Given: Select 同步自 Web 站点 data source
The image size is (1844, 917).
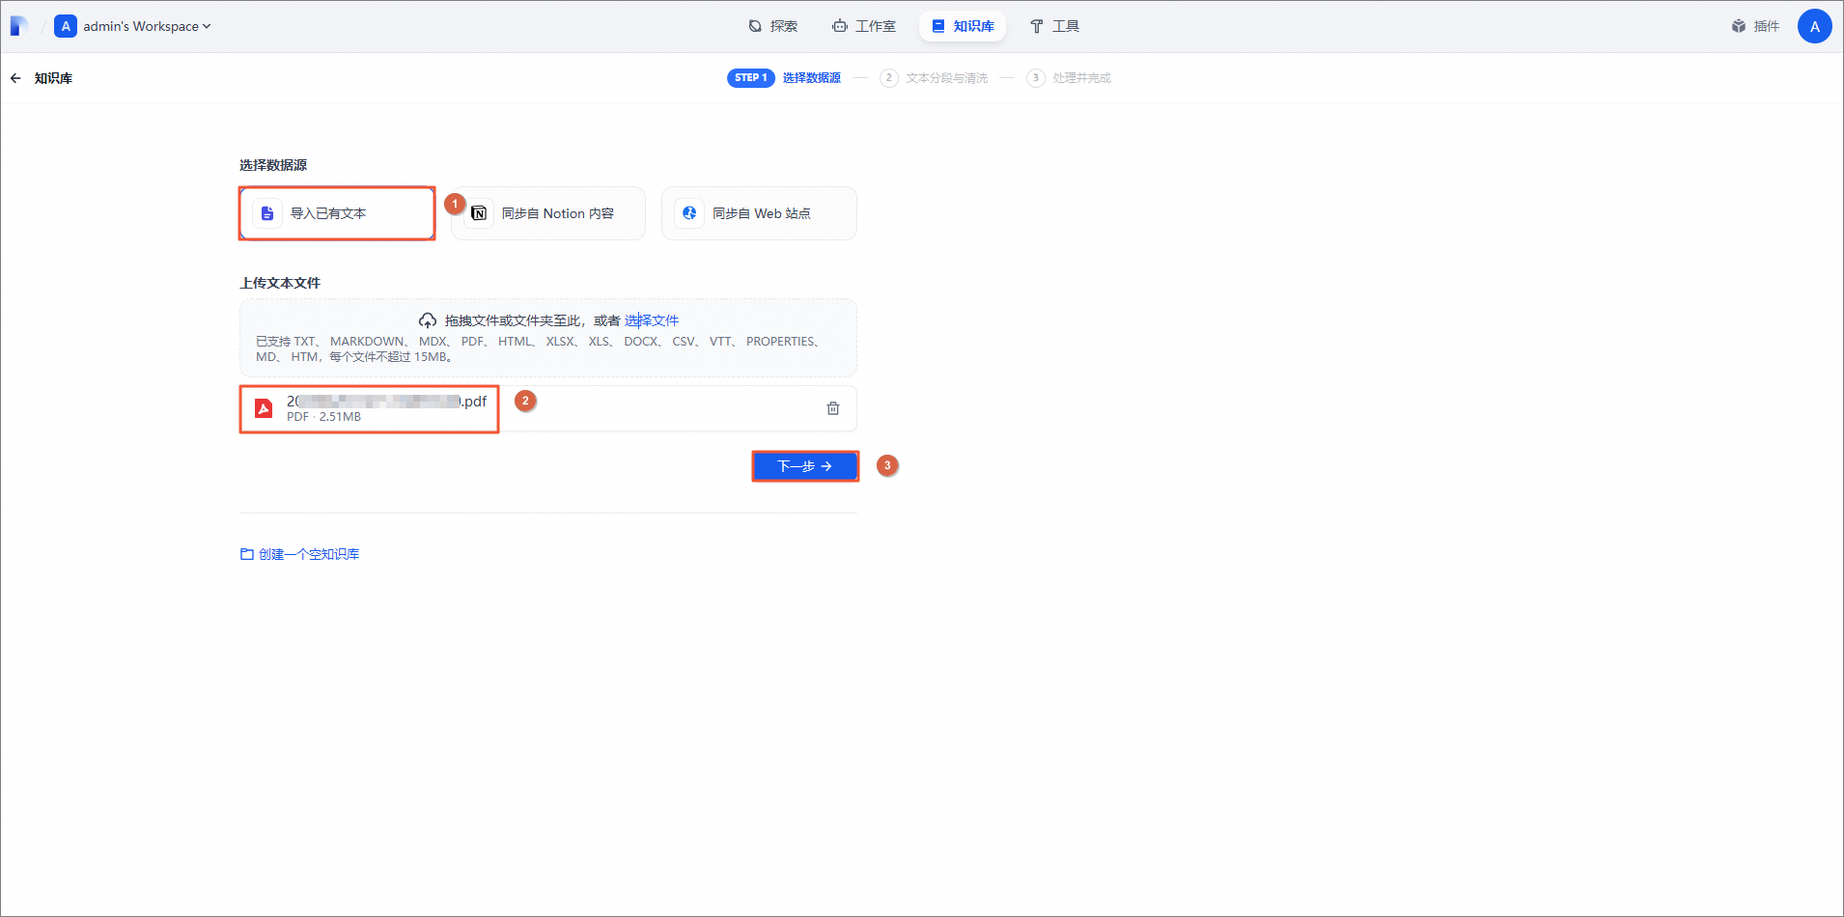Looking at the screenshot, I should point(759,213).
